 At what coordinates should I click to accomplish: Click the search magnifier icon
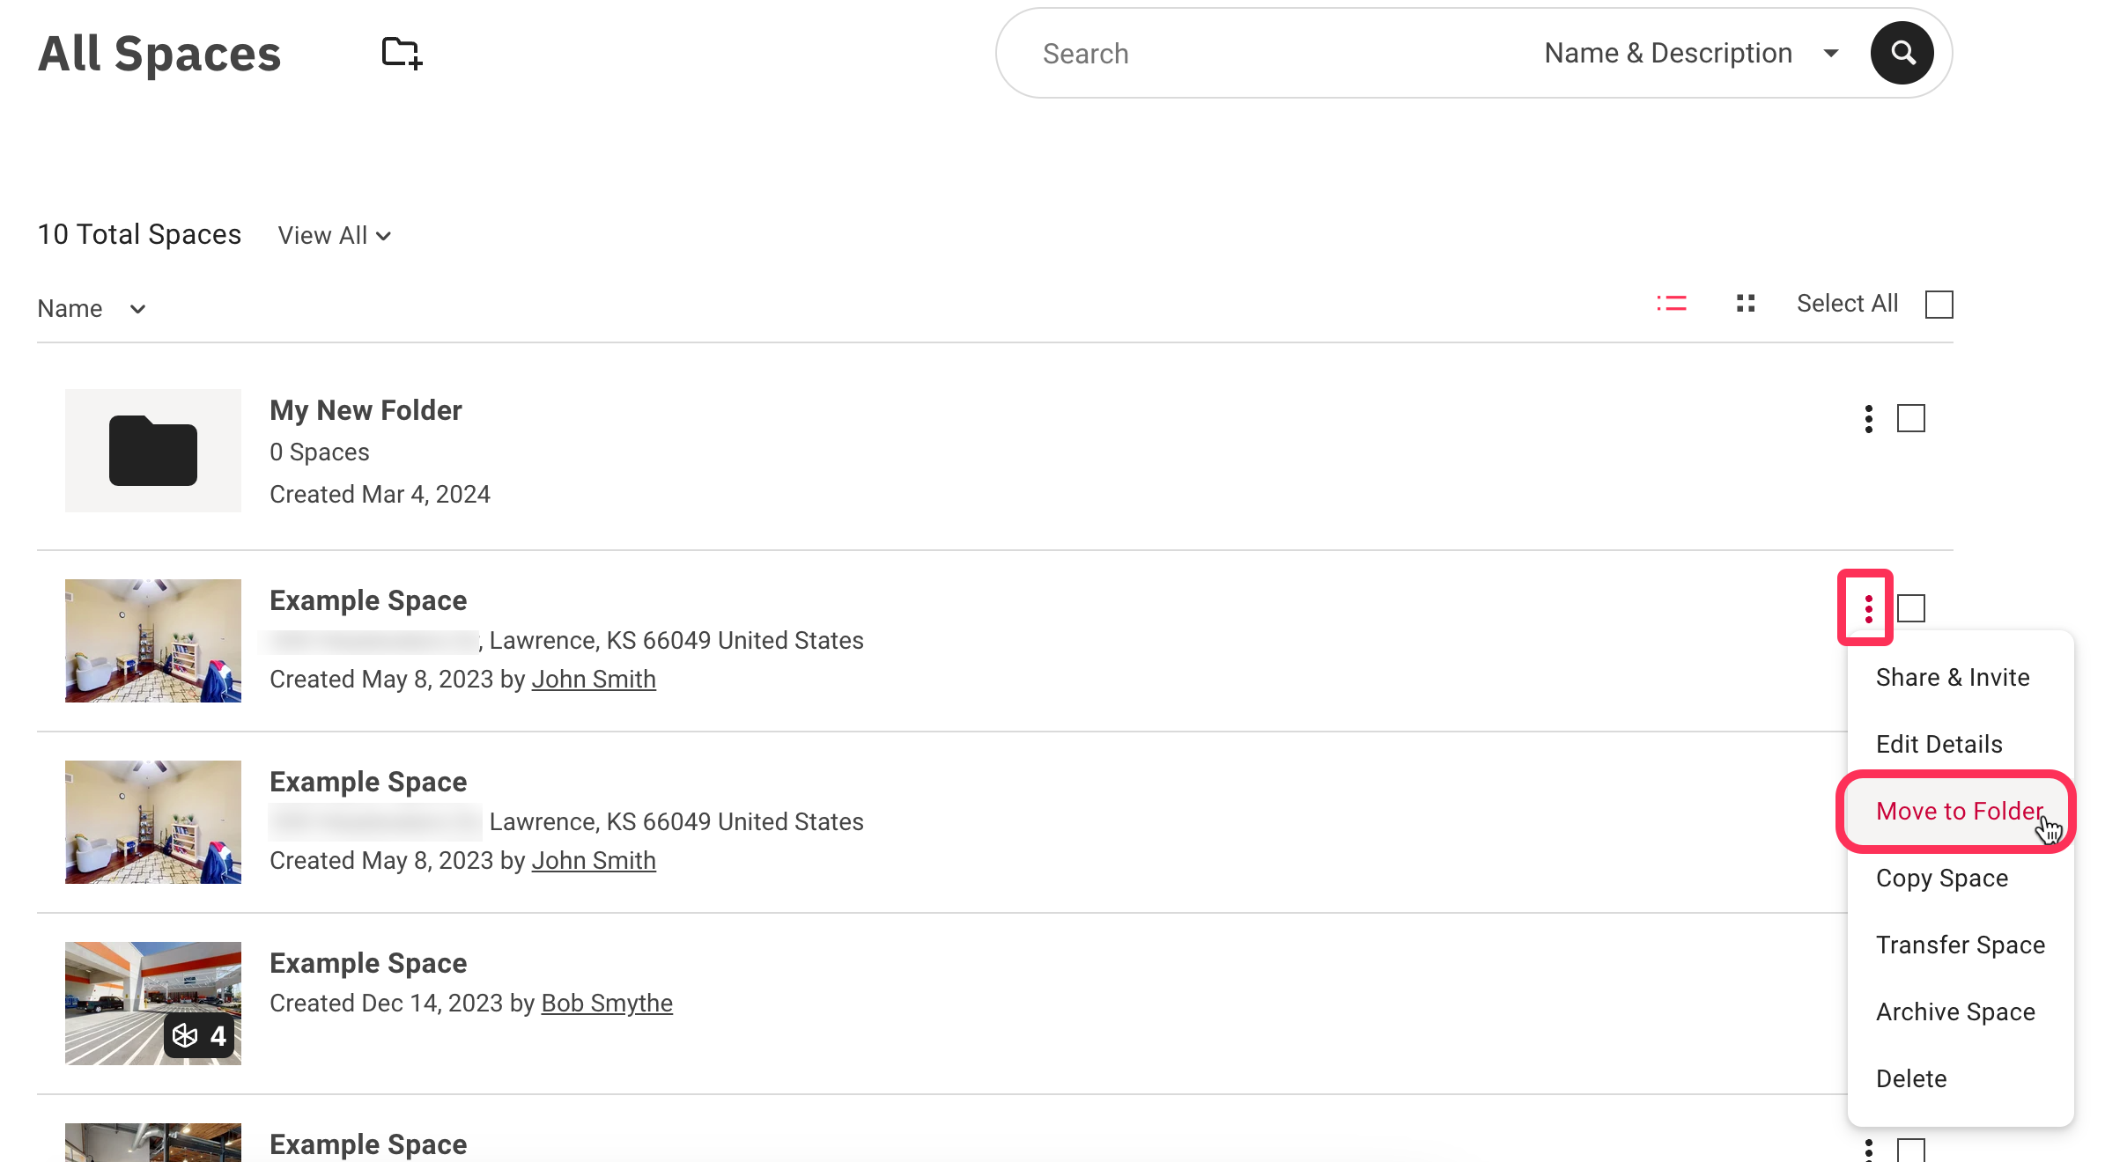tap(1902, 53)
